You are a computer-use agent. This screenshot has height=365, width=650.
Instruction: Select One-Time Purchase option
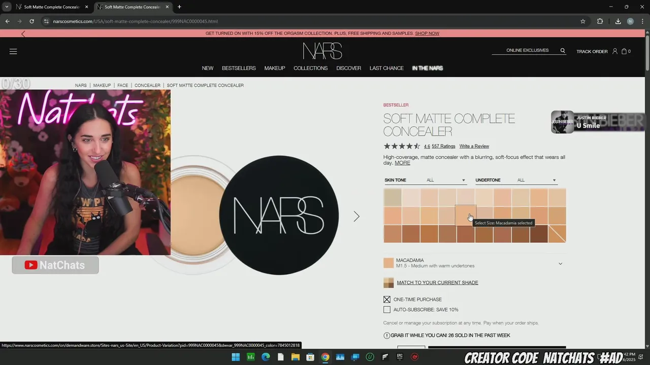387,300
